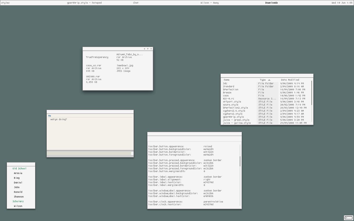Select '021-0.rc' in styles list
The image size is (354, 221).
point(228,99)
